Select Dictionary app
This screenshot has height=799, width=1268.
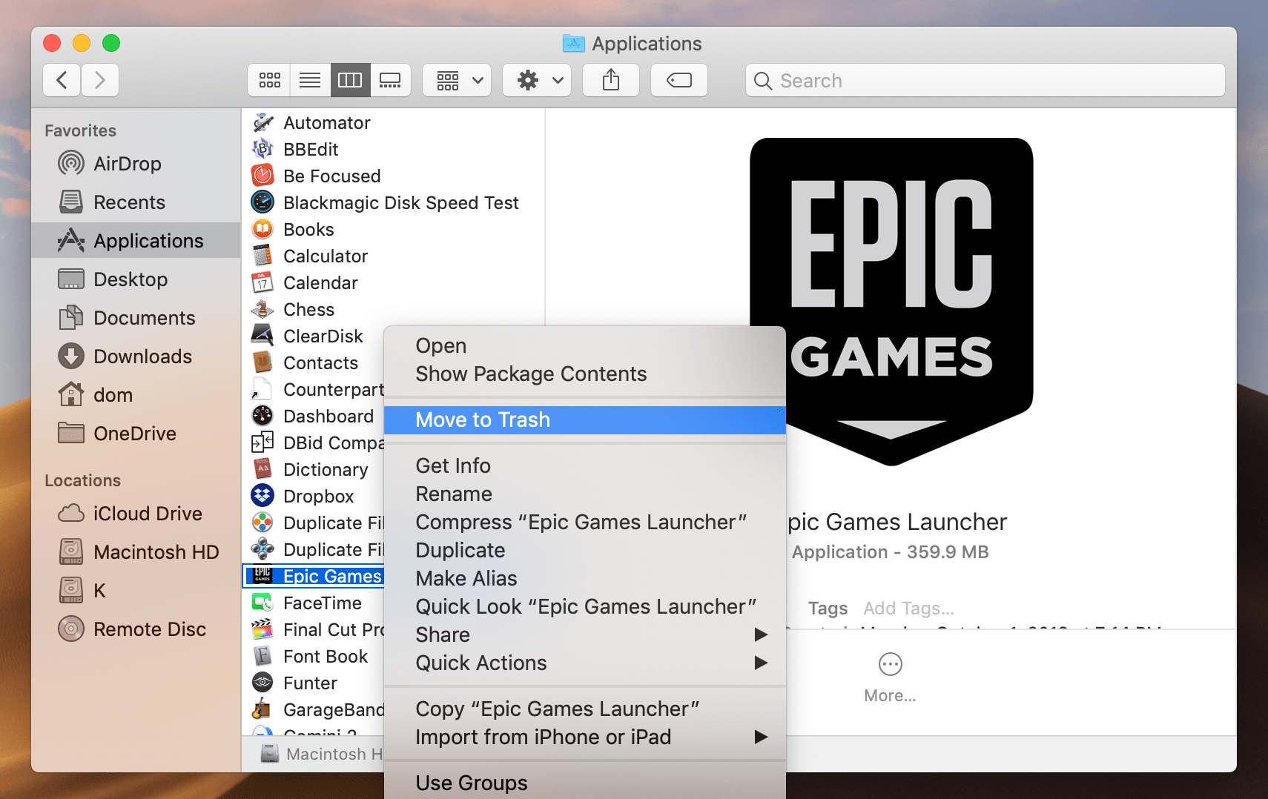coord(314,470)
